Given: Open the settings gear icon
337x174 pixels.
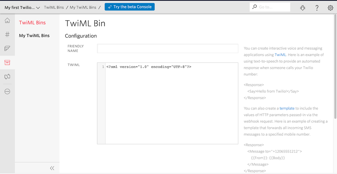Looking at the screenshot, I should click(330, 8).
